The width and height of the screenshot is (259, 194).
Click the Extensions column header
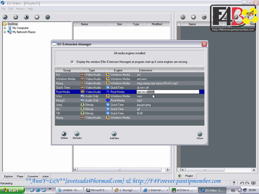[x=168, y=70]
